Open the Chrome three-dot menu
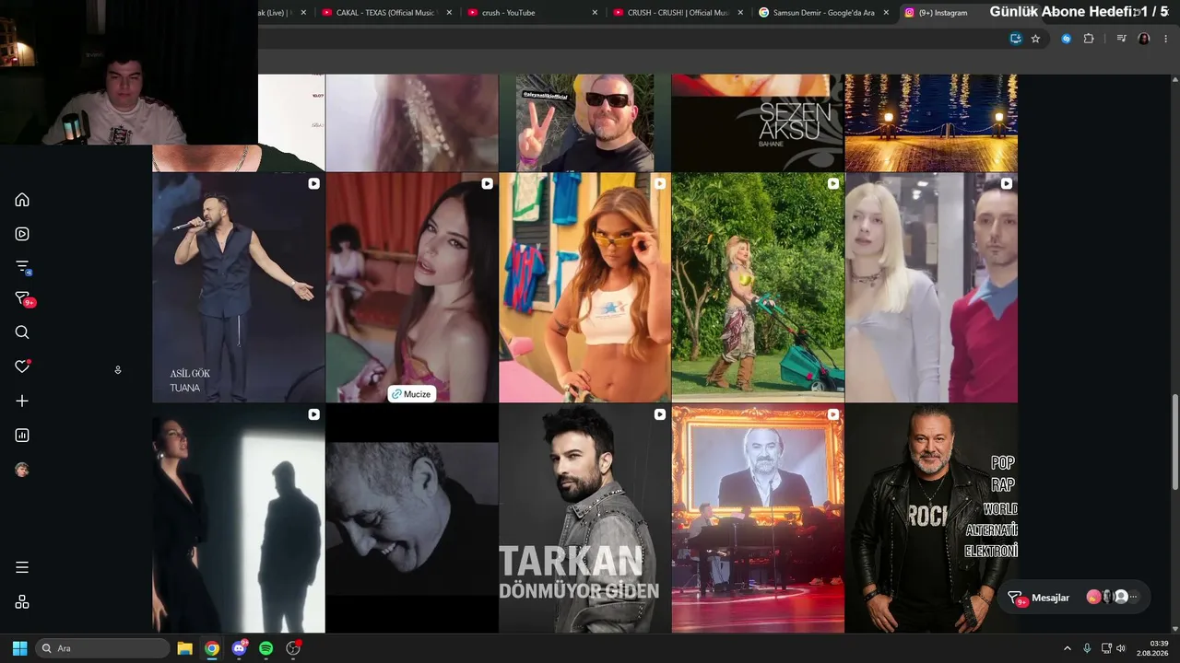Screen dimensions: 1180x663 (x=1166, y=39)
